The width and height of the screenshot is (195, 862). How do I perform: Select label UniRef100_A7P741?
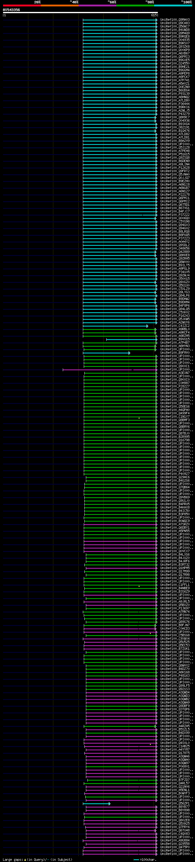175,80
